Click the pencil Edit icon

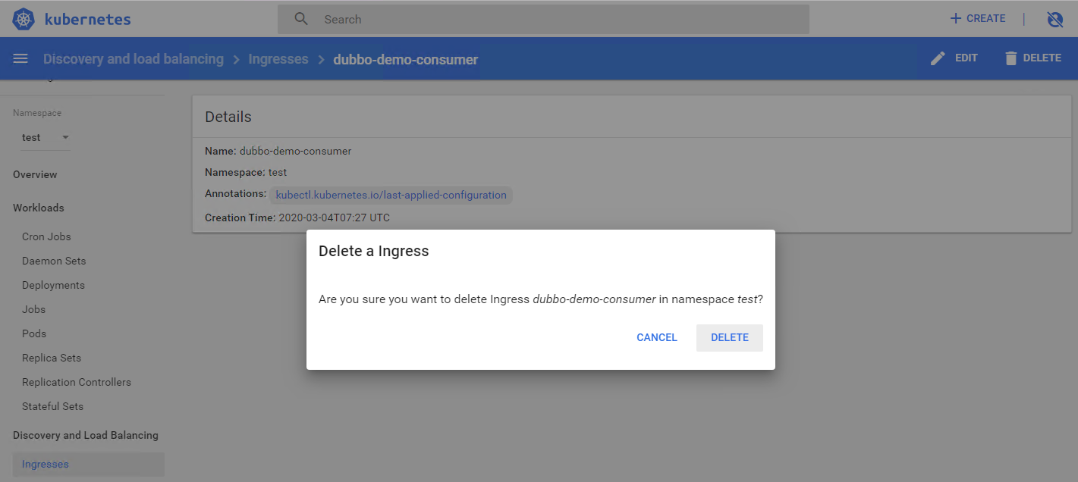tap(938, 58)
